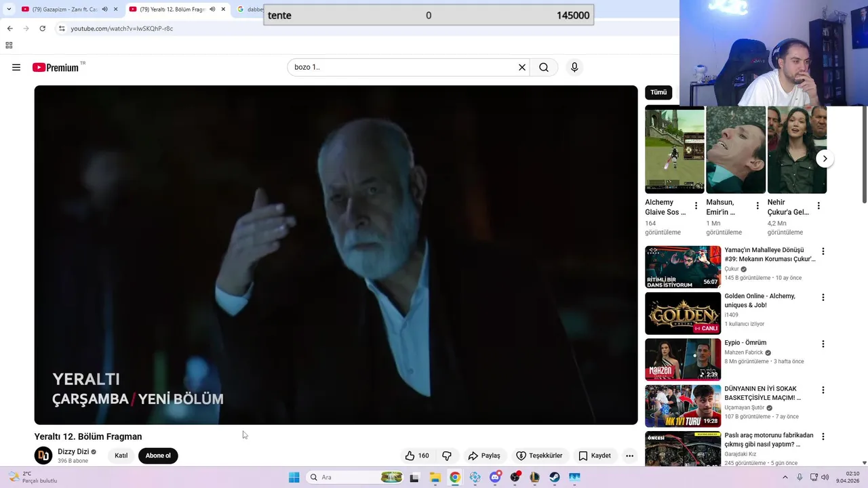
Task: Open the YouTube hamburger guide menu
Action: 16,67
